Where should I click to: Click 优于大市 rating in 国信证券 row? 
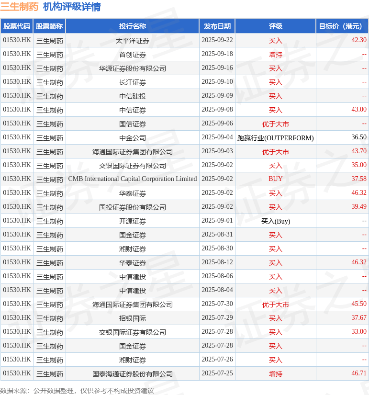(x=276, y=124)
